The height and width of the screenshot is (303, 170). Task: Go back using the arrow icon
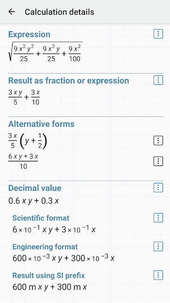pyautogui.click(x=12, y=12)
